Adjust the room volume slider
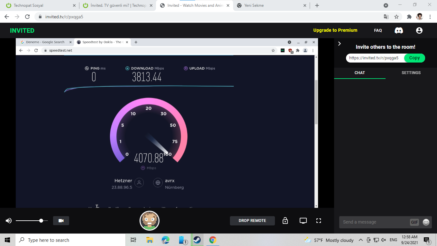The height and width of the screenshot is (246, 437). click(x=32, y=221)
